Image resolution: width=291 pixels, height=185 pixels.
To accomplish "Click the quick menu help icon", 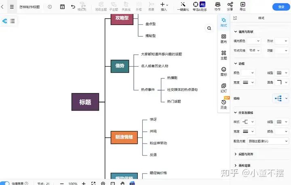I will point(26,183).
